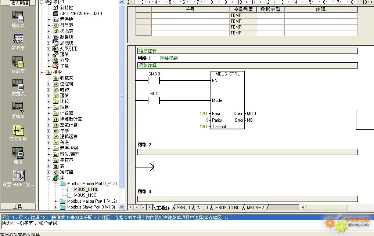Screen dimensions: 374x236
Task: Expand the 符号表 tree node
Action: pyautogui.click(x=48, y=25)
